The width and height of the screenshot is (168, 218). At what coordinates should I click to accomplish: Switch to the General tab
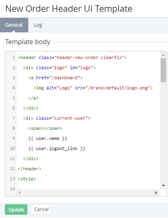point(14,25)
